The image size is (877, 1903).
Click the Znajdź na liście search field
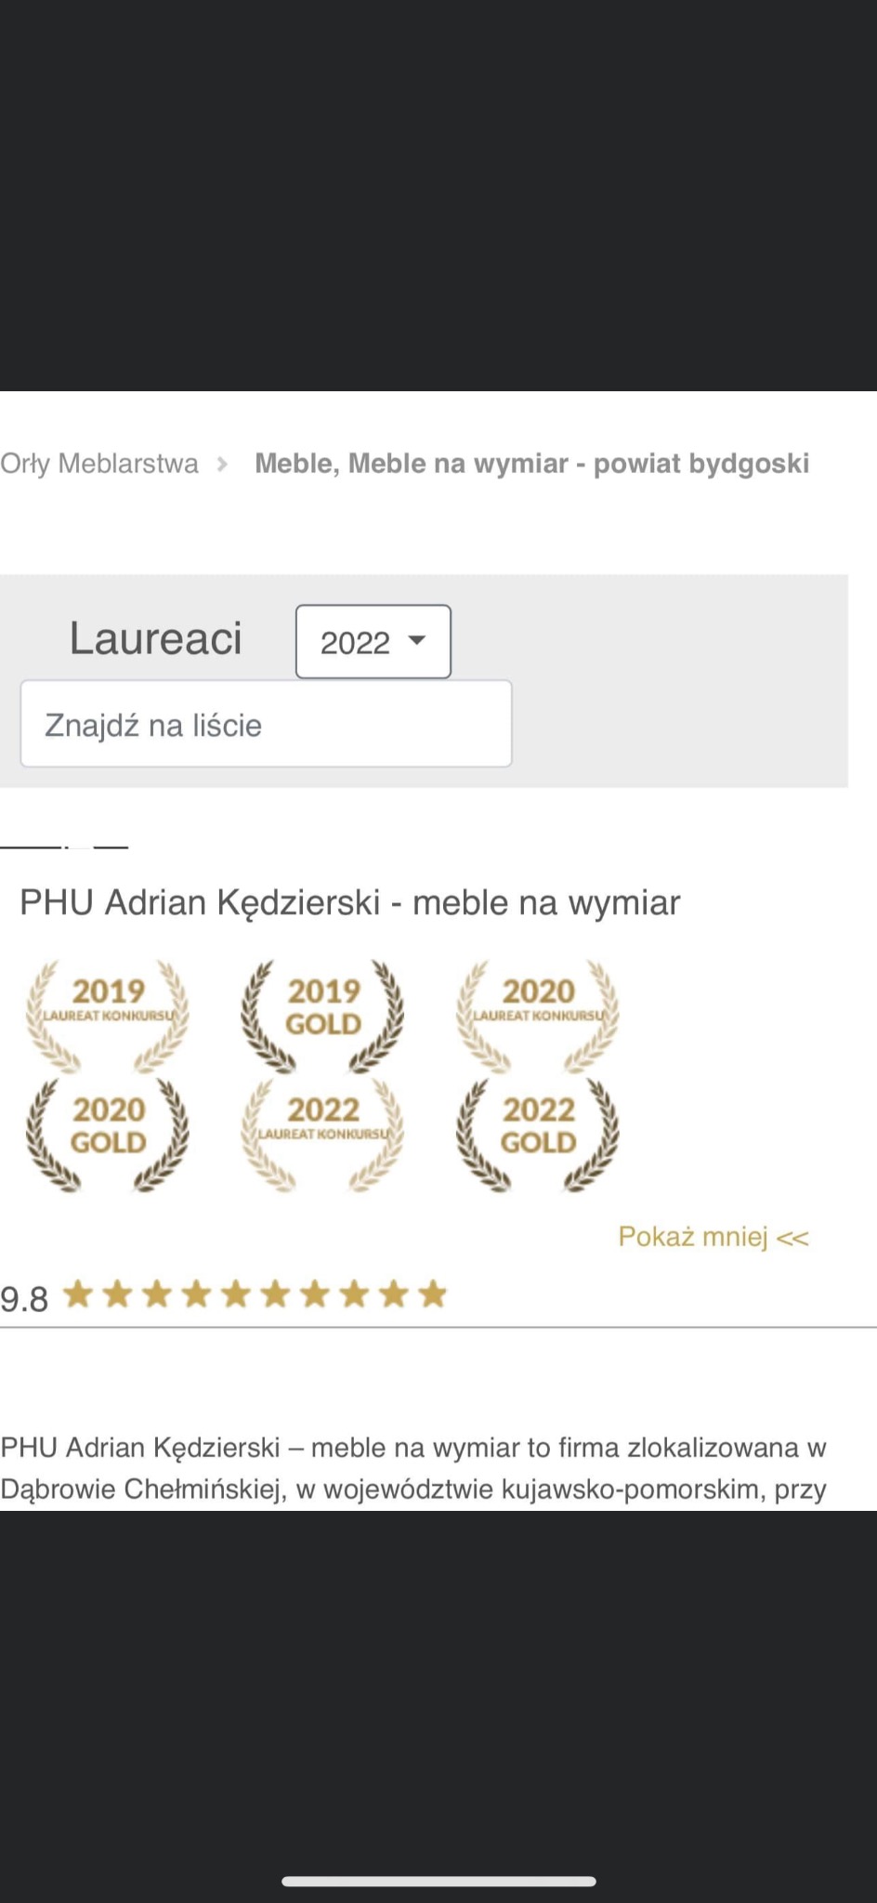point(265,725)
